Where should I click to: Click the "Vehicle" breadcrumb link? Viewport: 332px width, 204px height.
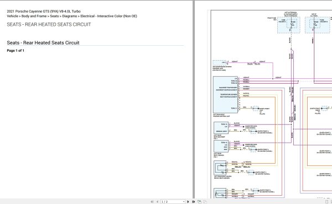click(13, 16)
